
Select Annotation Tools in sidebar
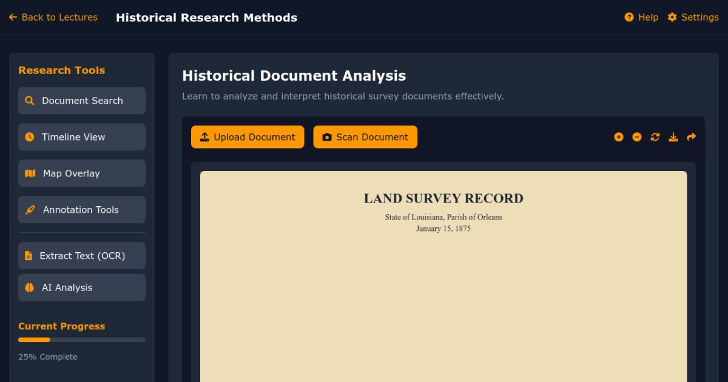click(82, 210)
